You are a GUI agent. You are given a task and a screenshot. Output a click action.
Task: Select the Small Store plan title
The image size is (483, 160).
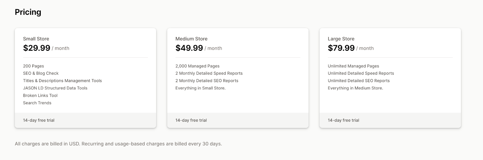[x=36, y=39]
